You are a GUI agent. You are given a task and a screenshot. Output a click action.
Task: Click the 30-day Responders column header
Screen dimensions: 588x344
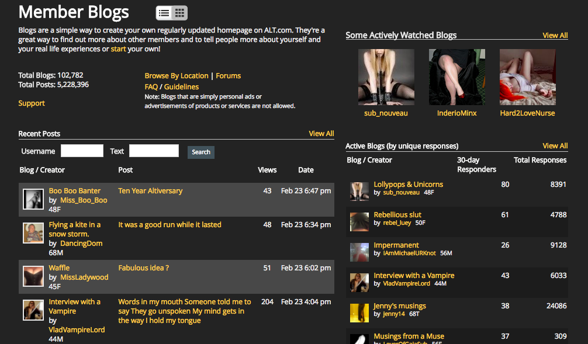[x=476, y=165]
